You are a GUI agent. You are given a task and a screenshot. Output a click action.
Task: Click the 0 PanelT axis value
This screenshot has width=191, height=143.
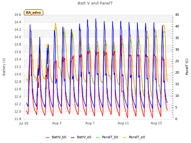176,119
